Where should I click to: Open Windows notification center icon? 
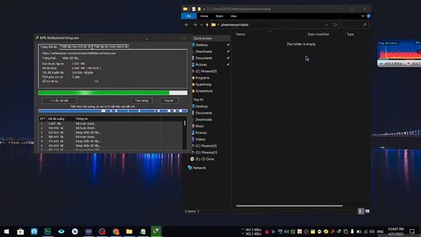click(412, 231)
